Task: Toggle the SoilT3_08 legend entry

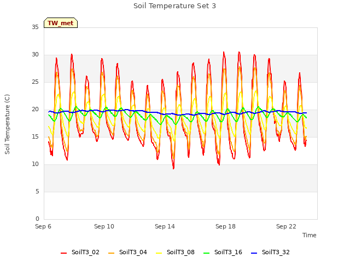Action: click(x=175, y=252)
